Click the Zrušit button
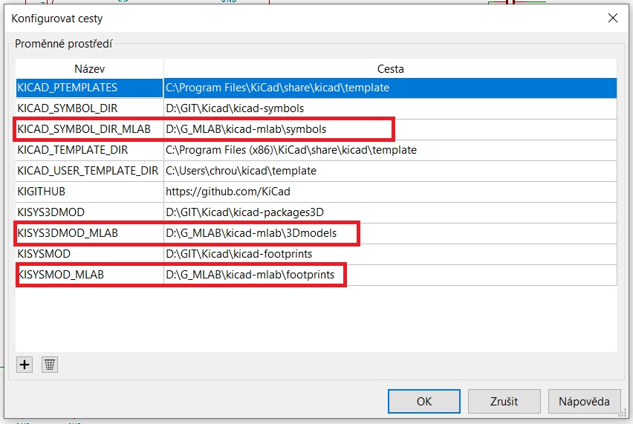This screenshot has height=424, width=633. click(x=504, y=401)
